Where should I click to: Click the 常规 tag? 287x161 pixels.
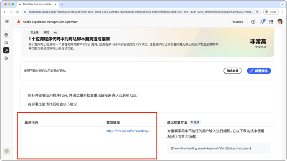46,32
